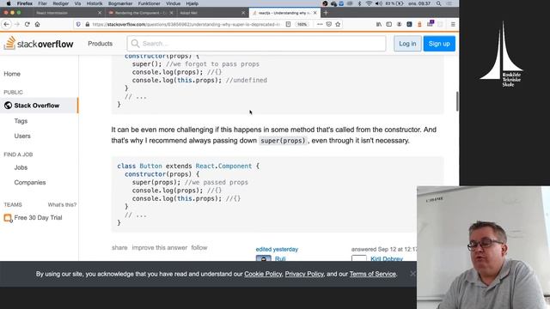Screen dimensions: 550x309
Task: Open the Vindue menu
Action: tap(173, 3)
